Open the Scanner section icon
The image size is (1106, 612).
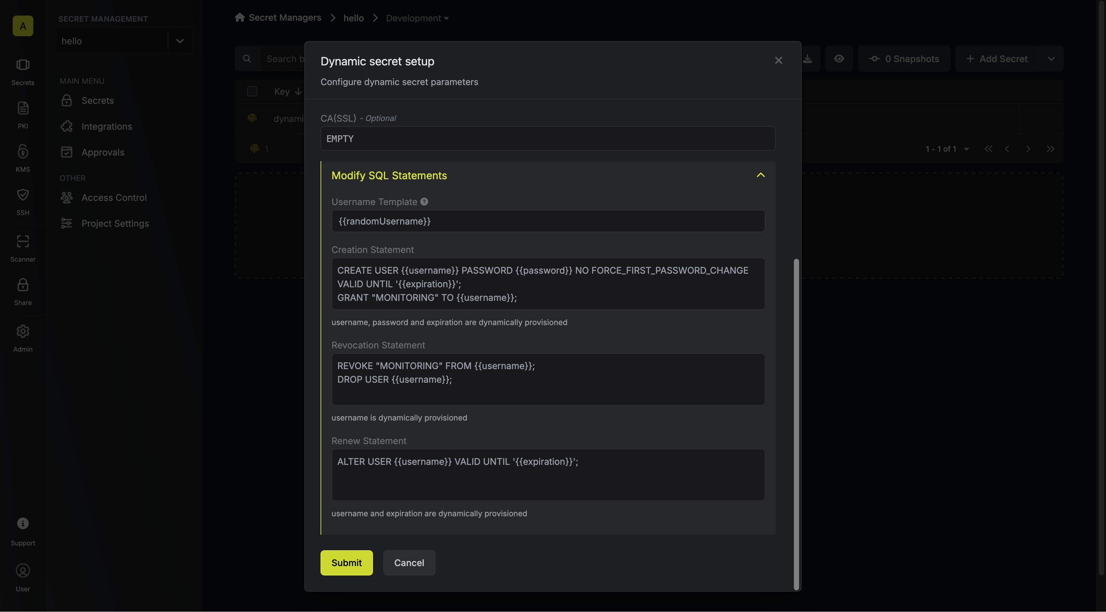click(23, 249)
